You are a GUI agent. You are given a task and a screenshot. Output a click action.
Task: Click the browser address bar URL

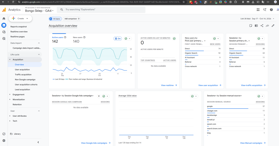click(101, 2)
